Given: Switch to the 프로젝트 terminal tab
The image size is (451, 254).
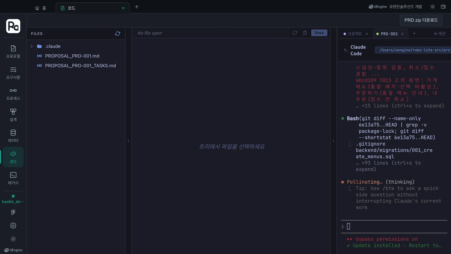Looking at the screenshot, I should 355,34.
